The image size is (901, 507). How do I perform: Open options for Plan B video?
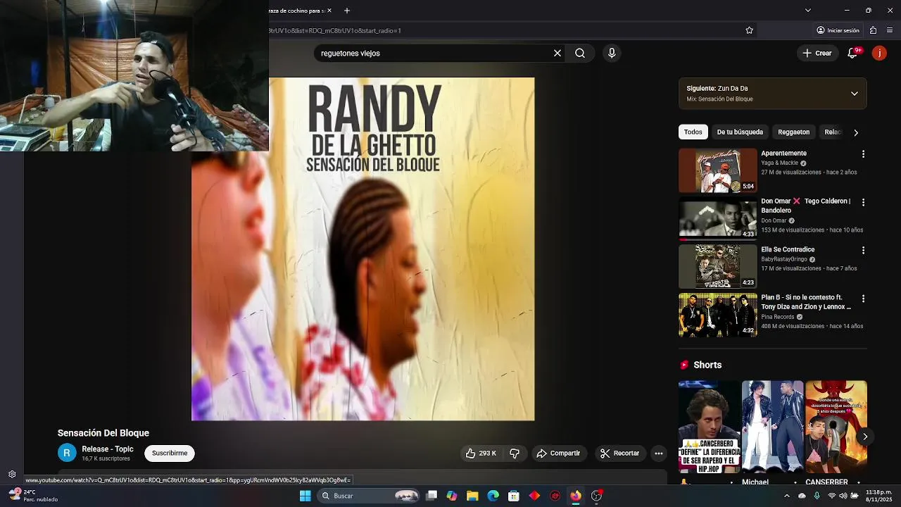863,299
